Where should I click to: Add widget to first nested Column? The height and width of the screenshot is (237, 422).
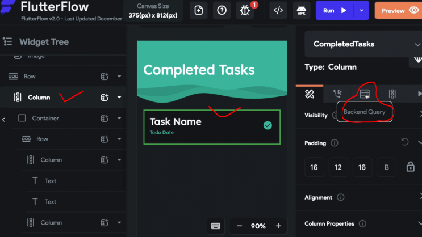105,160
